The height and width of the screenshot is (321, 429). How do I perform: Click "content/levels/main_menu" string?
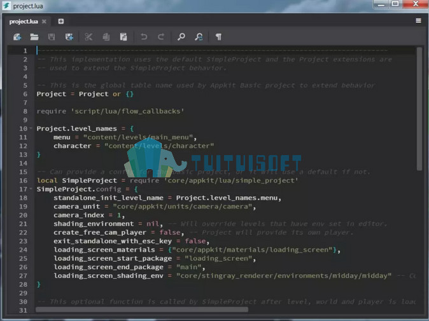point(138,137)
